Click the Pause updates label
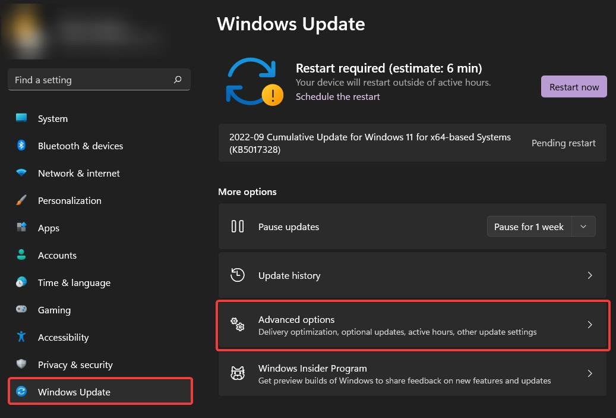 pyautogui.click(x=288, y=227)
